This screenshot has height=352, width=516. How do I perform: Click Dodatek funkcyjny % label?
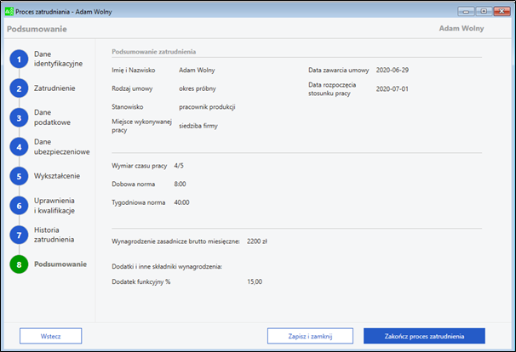[141, 281]
